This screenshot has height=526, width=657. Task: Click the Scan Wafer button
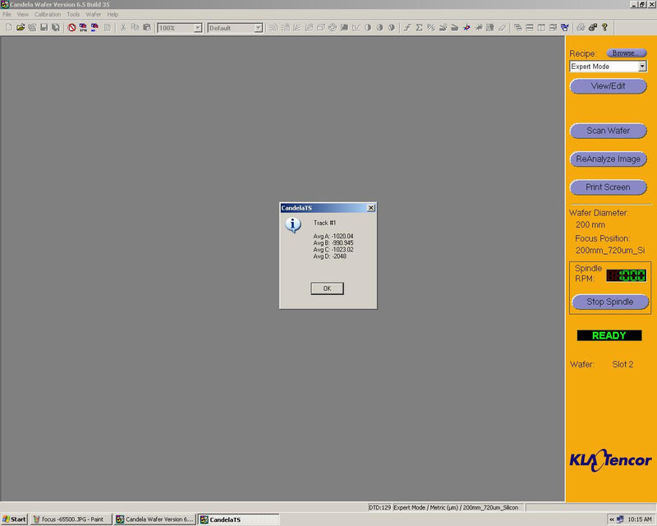tap(608, 131)
